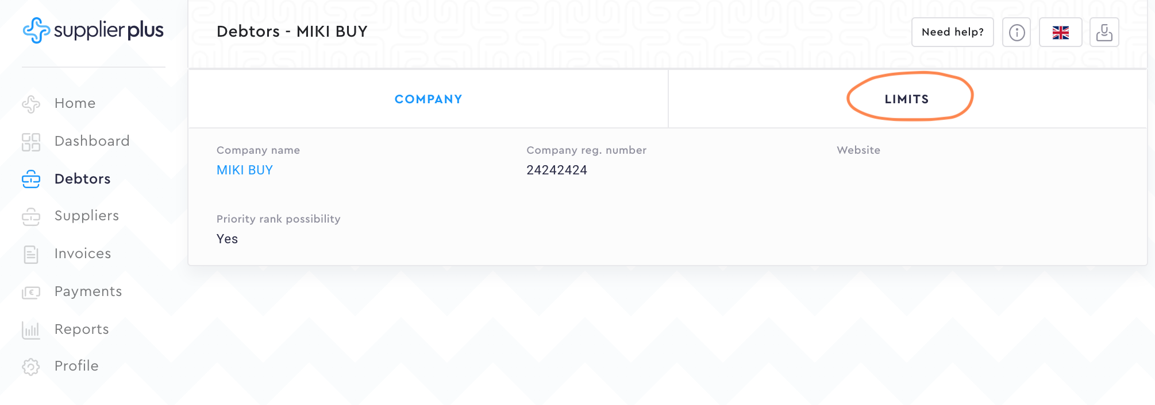The width and height of the screenshot is (1155, 405).
Task: Open the MIKI BUY company link
Action: pyautogui.click(x=245, y=170)
